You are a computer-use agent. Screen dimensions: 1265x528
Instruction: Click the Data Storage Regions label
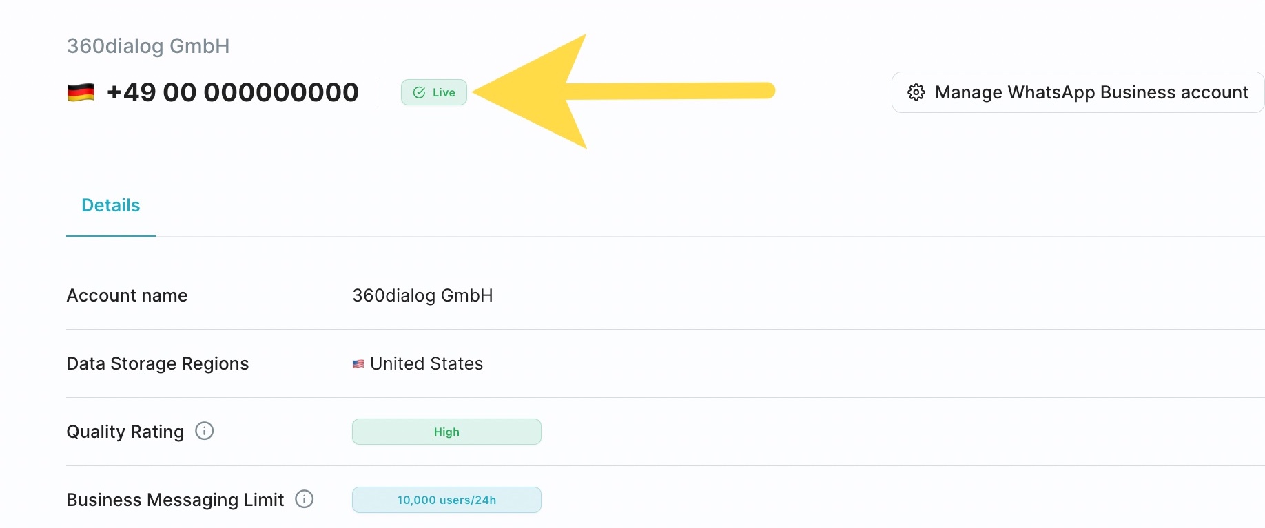(x=158, y=363)
